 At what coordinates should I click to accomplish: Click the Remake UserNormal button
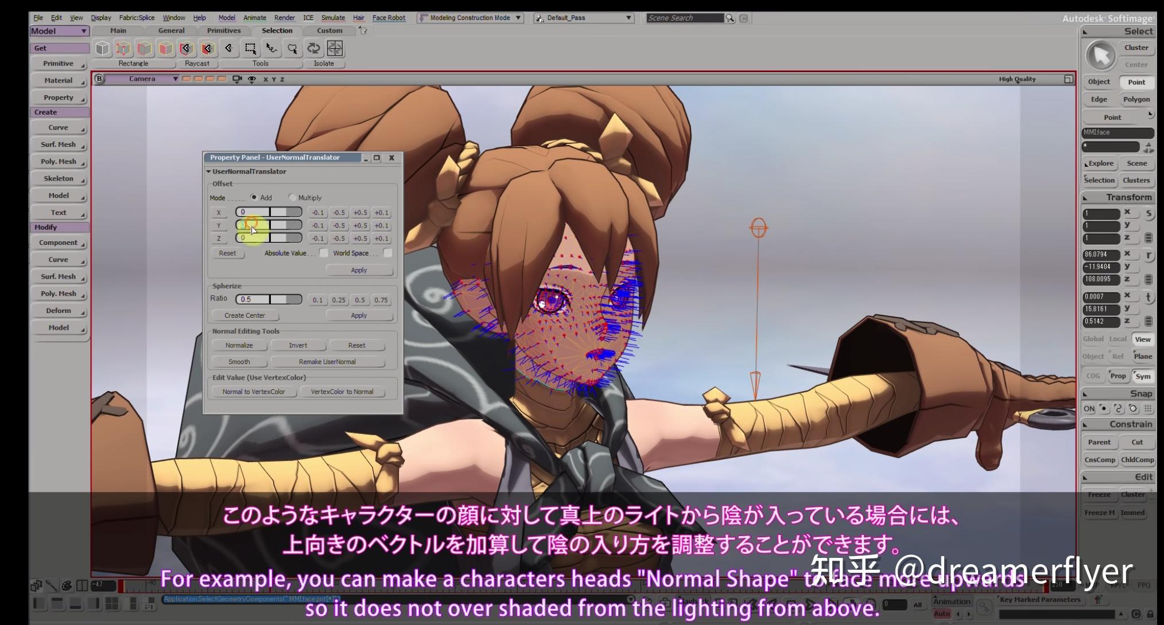[x=327, y=362]
